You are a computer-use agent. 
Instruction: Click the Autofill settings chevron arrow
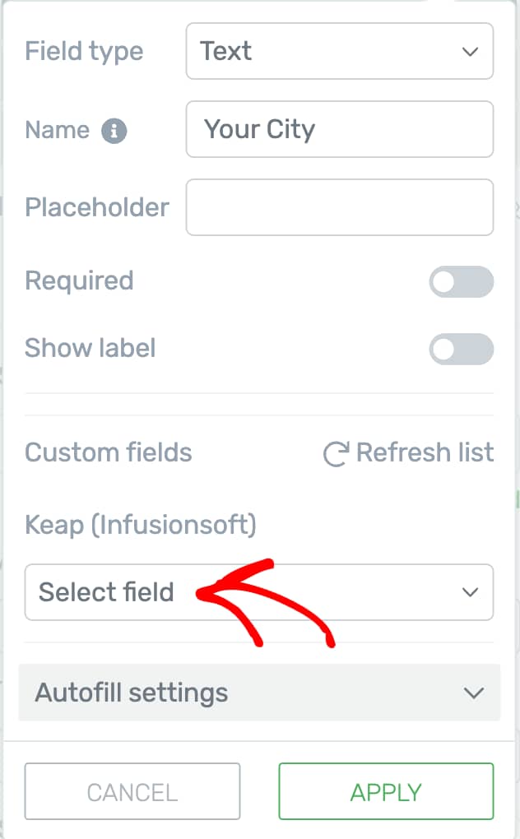473,693
